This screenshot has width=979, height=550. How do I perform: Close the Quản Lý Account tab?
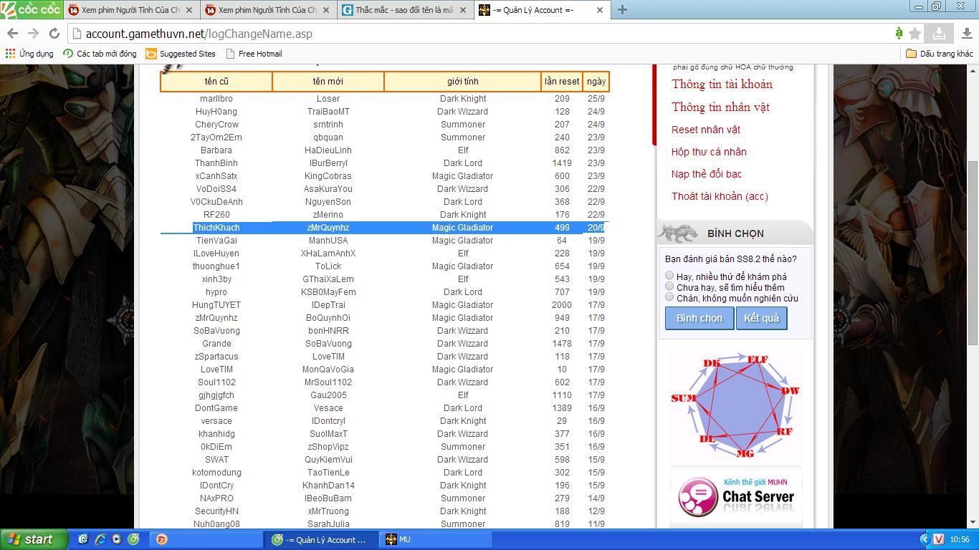coord(598,10)
